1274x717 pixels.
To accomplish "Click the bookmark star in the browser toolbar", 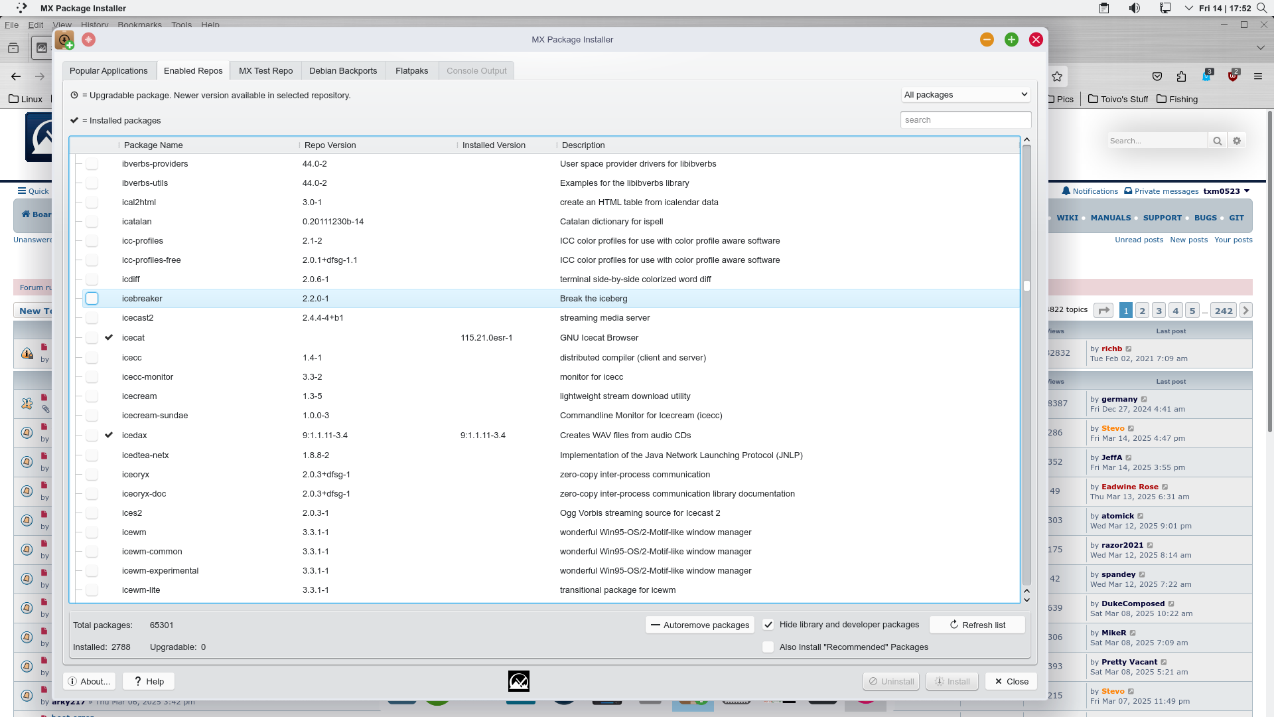I will click(1057, 76).
